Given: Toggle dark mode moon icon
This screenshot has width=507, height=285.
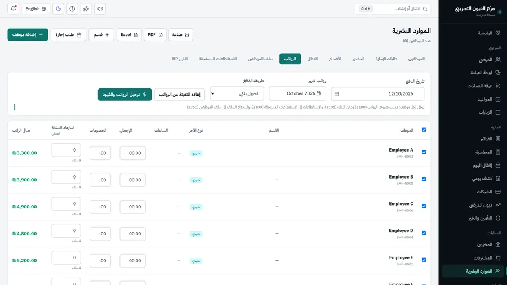Looking at the screenshot, I should [x=58, y=8].
